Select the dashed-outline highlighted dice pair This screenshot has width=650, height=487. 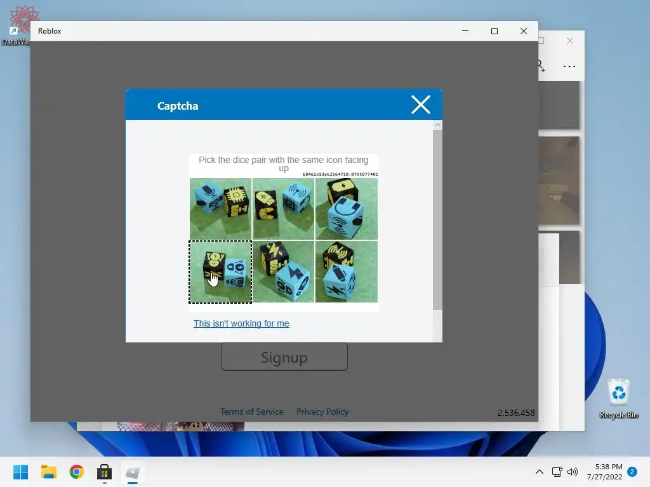220,271
